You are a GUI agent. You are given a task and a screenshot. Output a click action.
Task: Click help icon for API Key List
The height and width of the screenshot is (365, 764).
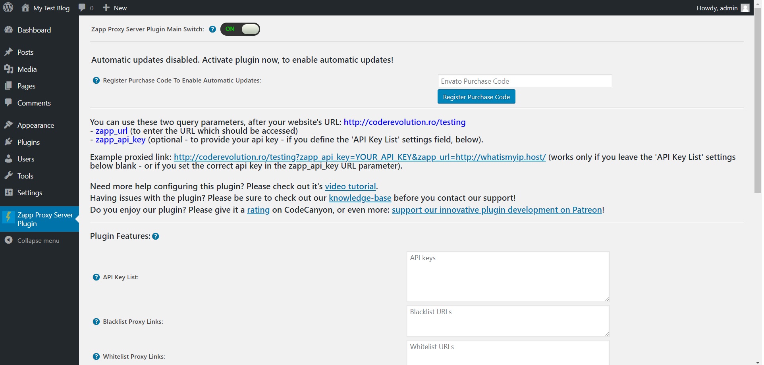tap(96, 277)
